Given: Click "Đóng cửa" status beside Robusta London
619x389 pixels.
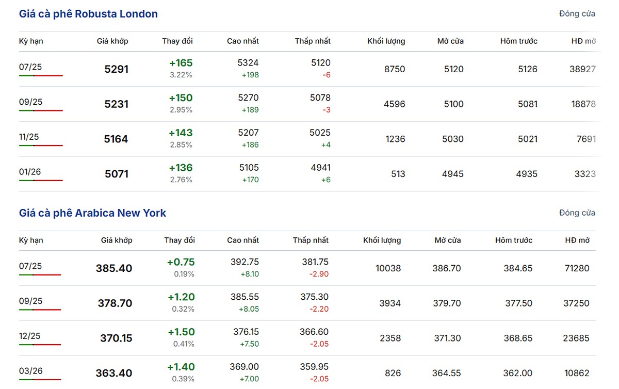Looking at the screenshot, I should (577, 14).
